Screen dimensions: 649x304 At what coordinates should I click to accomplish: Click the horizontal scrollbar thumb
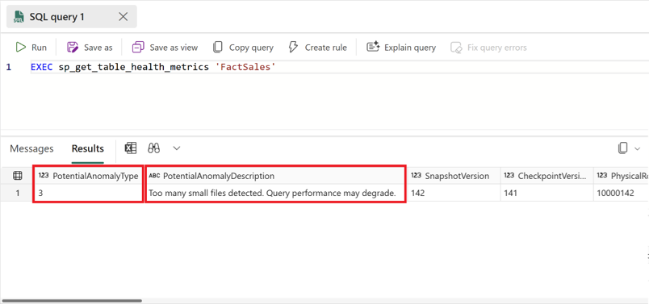pyautogui.click(x=72, y=301)
